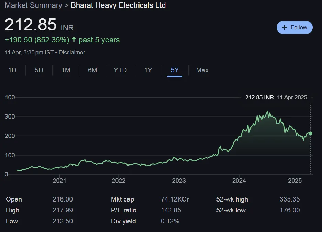
Task: Click the 52-wk high label
Action: coord(232,199)
